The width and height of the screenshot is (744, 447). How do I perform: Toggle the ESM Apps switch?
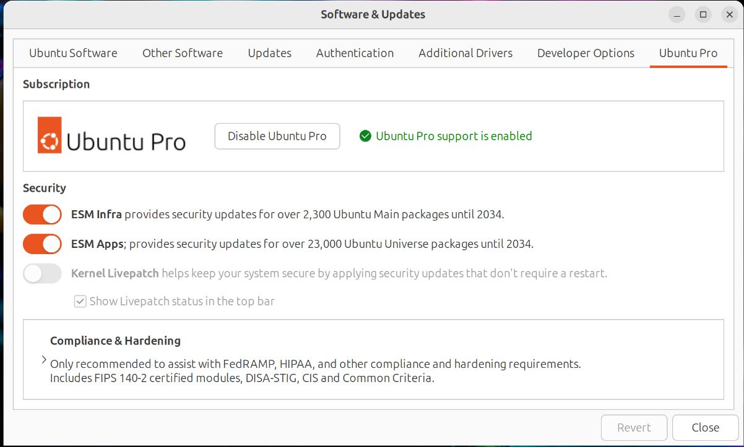[x=42, y=244]
